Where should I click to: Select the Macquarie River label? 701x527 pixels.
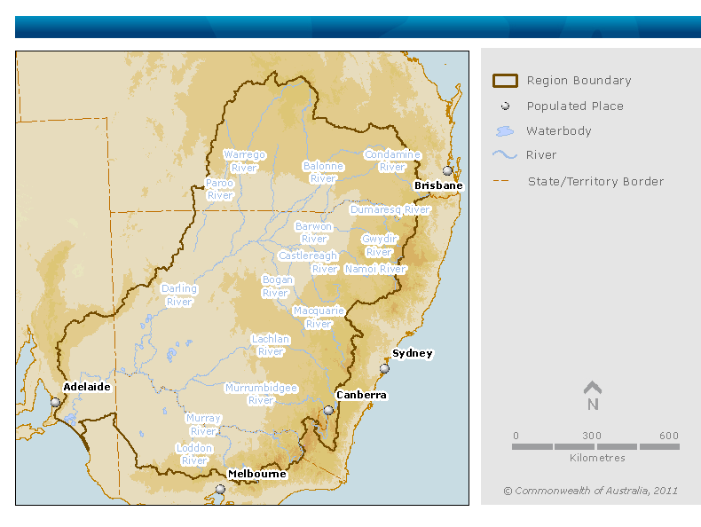click(319, 317)
